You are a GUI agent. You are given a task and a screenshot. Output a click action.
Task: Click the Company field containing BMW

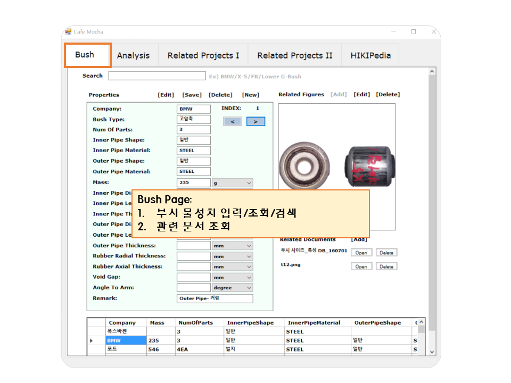click(x=194, y=109)
